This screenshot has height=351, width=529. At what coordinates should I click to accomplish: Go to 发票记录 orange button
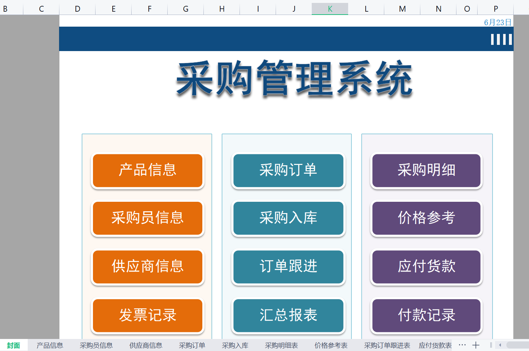[148, 316]
